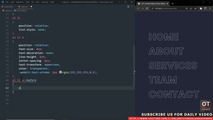Viewport: 213px width, 120px height.
Task: Click the browser profile avatar icon
Action: pos(205,8)
